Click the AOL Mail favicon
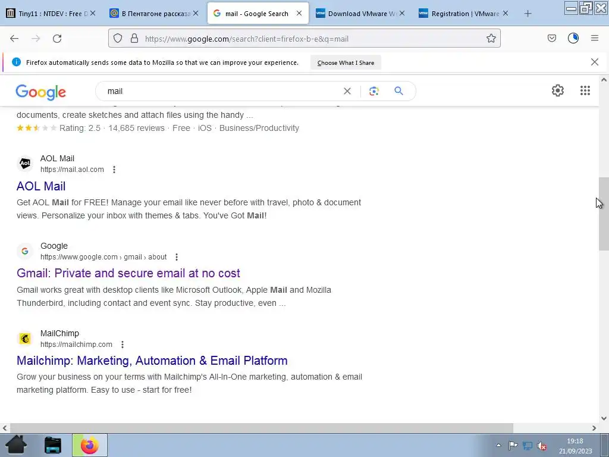The width and height of the screenshot is (609, 457). [25, 164]
